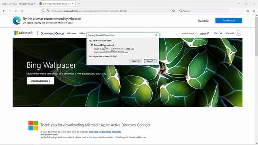Click the AzureADConnect.msi file icon in dialog

tap(92, 45)
